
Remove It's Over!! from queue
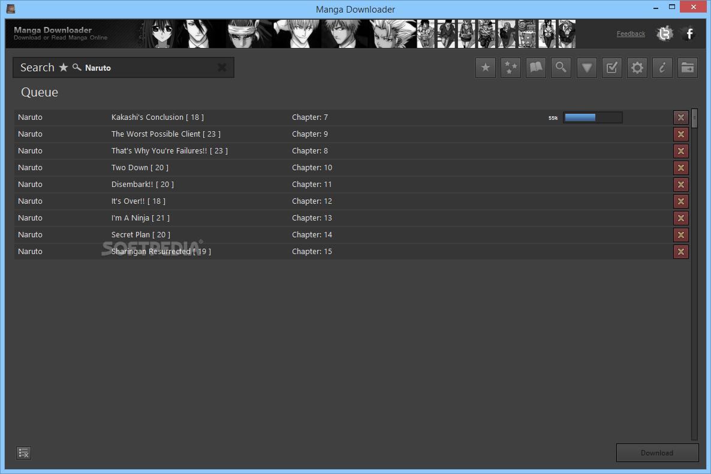(680, 201)
